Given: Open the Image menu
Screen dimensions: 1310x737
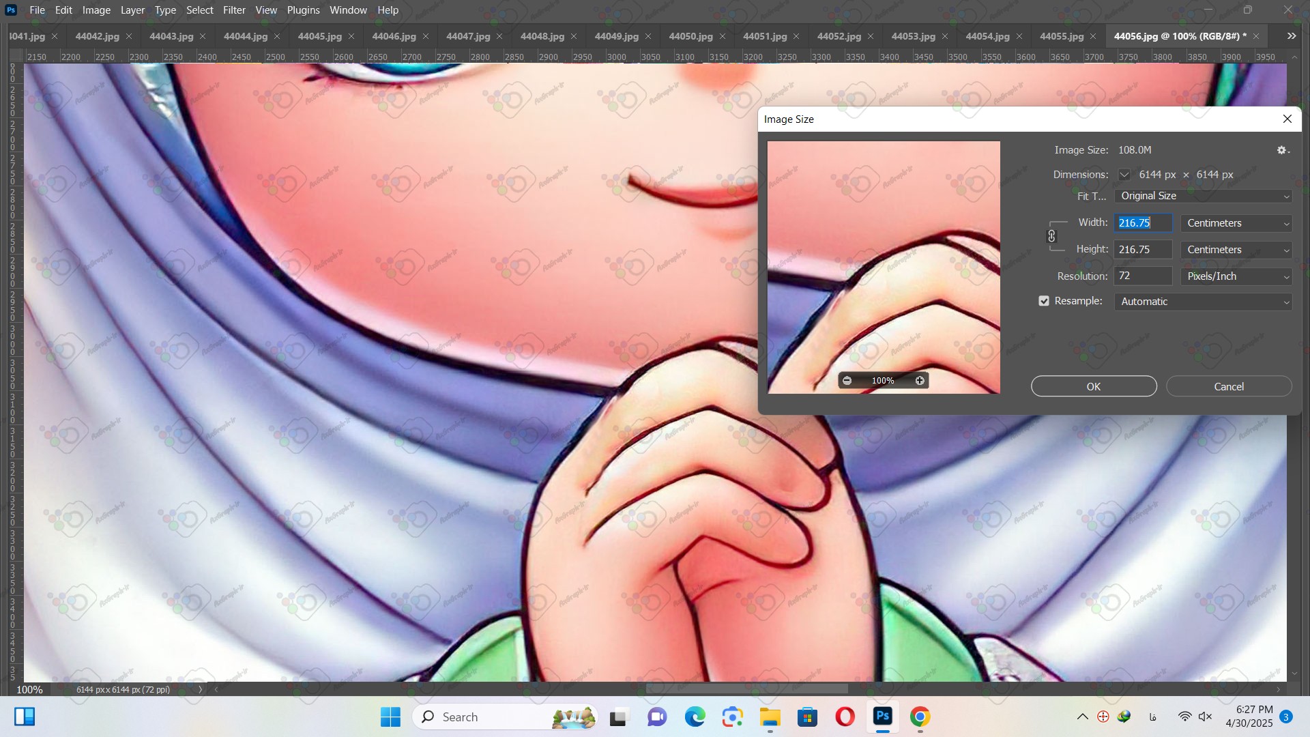Looking at the screenshot, I should click(96, 10).
